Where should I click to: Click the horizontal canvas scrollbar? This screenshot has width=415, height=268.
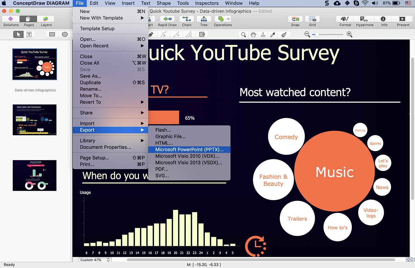coord(261,260)
